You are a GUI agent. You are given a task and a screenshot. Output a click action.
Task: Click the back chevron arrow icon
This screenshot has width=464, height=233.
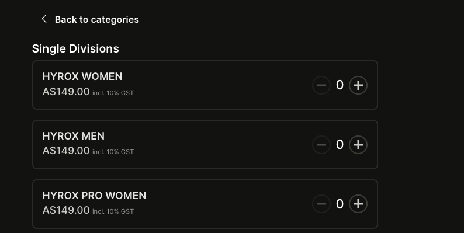click(x=44, y=19)
